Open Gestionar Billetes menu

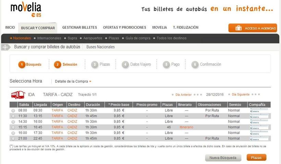tap(80, 27)
